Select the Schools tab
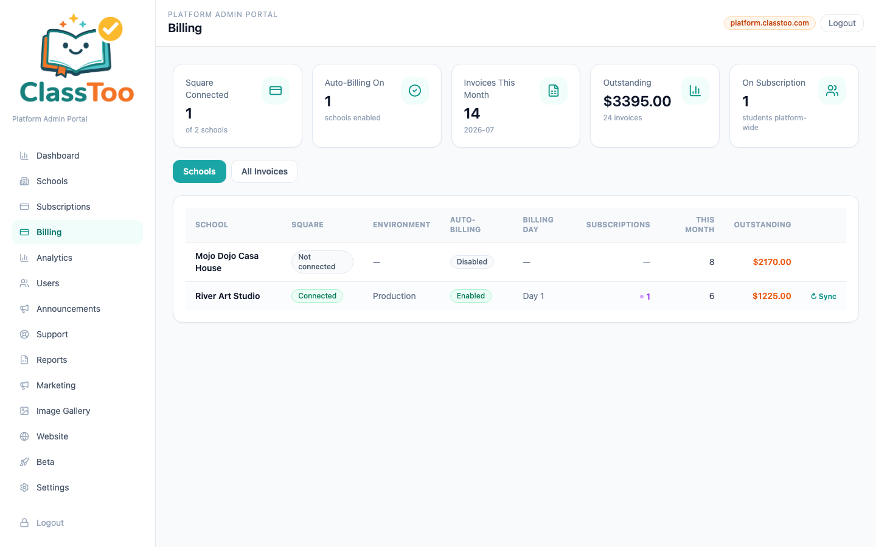 tap(200, 171)
